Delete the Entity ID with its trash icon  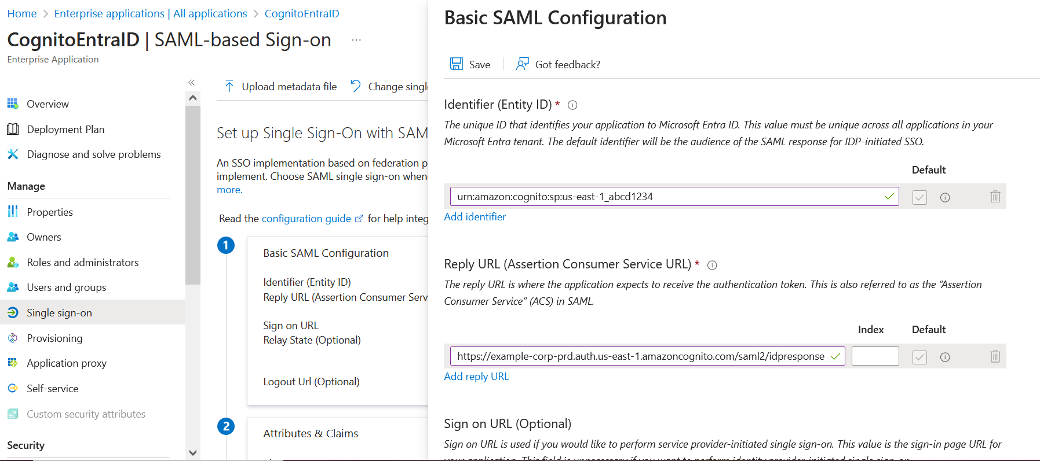995,197
